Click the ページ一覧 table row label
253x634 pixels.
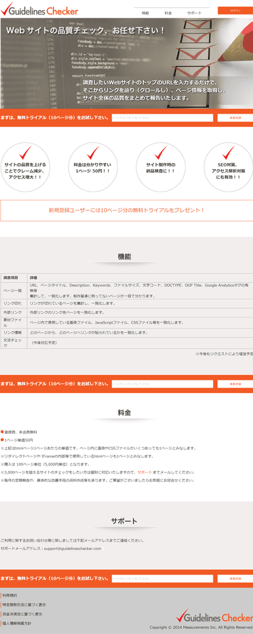(14, 291)
